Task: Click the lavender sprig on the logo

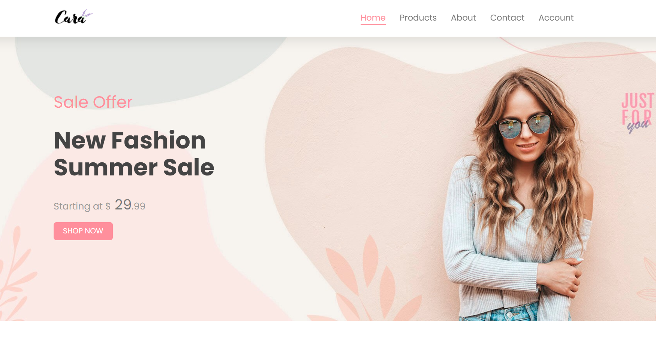Action: point(87,15)
